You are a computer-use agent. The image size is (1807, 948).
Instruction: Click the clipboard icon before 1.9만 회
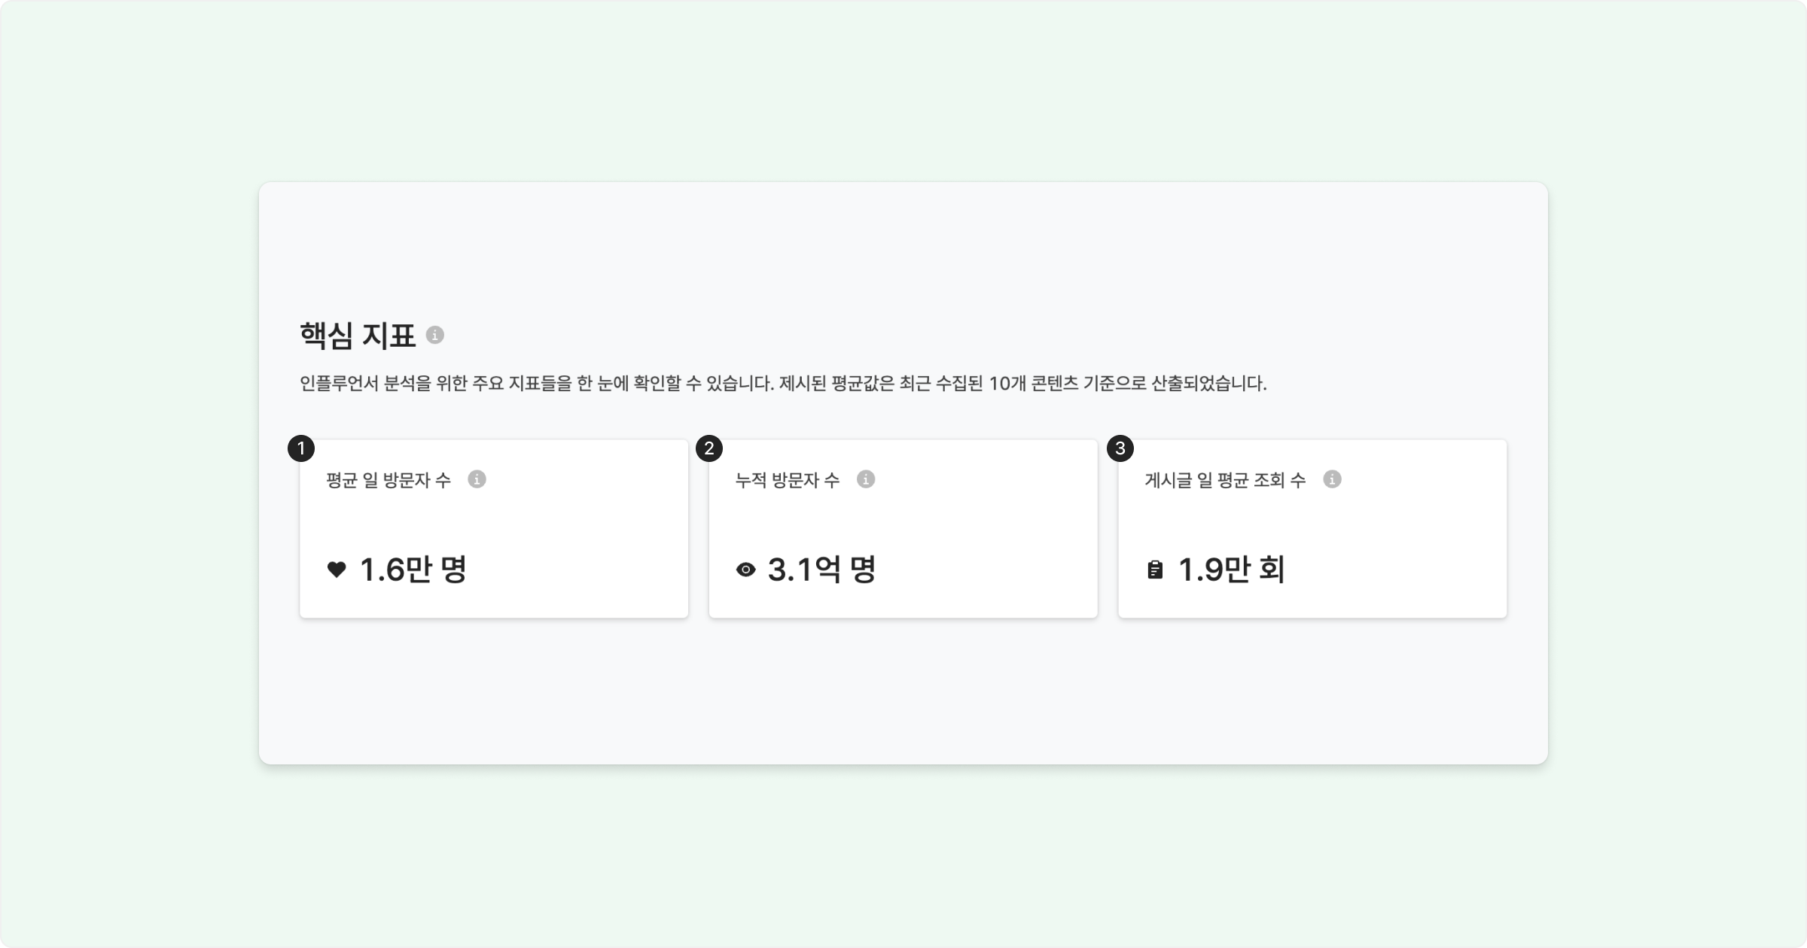point(1154,570)
